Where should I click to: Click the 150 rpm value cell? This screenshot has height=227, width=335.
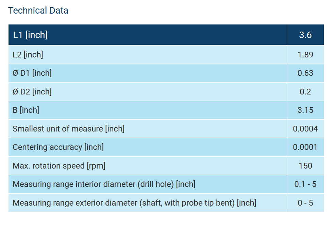[x=305, y=166]
